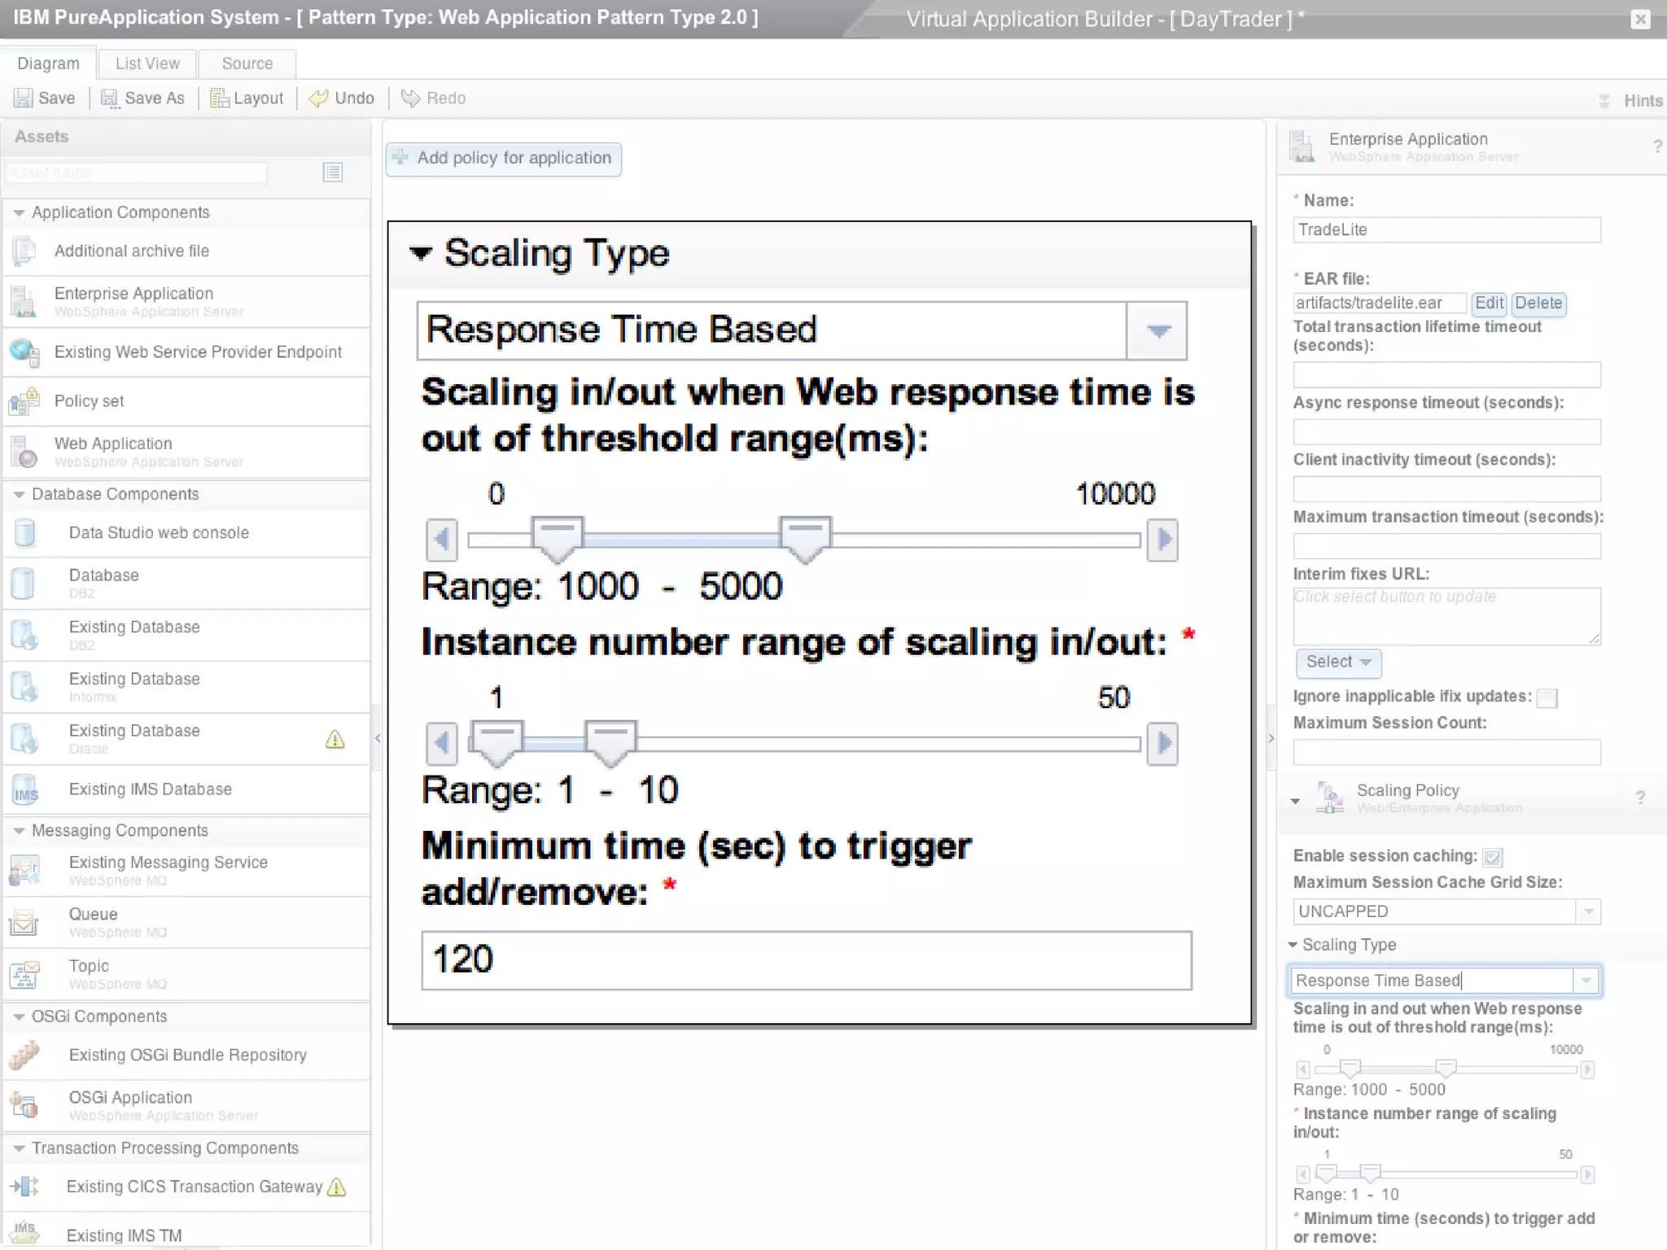Uncheck Enable session caching checkbox
1667x1250 pixels.
click(1492, 856)
